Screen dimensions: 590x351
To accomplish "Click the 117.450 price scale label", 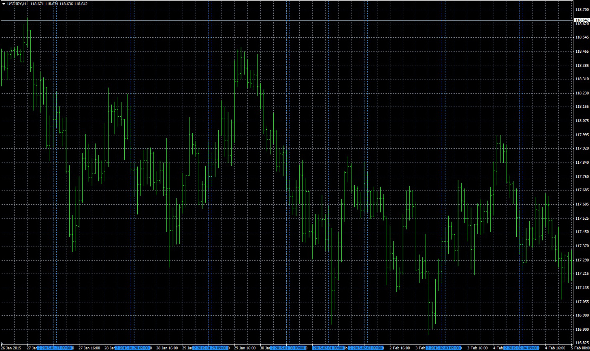I will point(582,232).
